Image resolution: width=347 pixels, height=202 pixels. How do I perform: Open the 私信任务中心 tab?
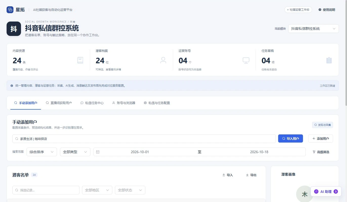click(92, 103)
